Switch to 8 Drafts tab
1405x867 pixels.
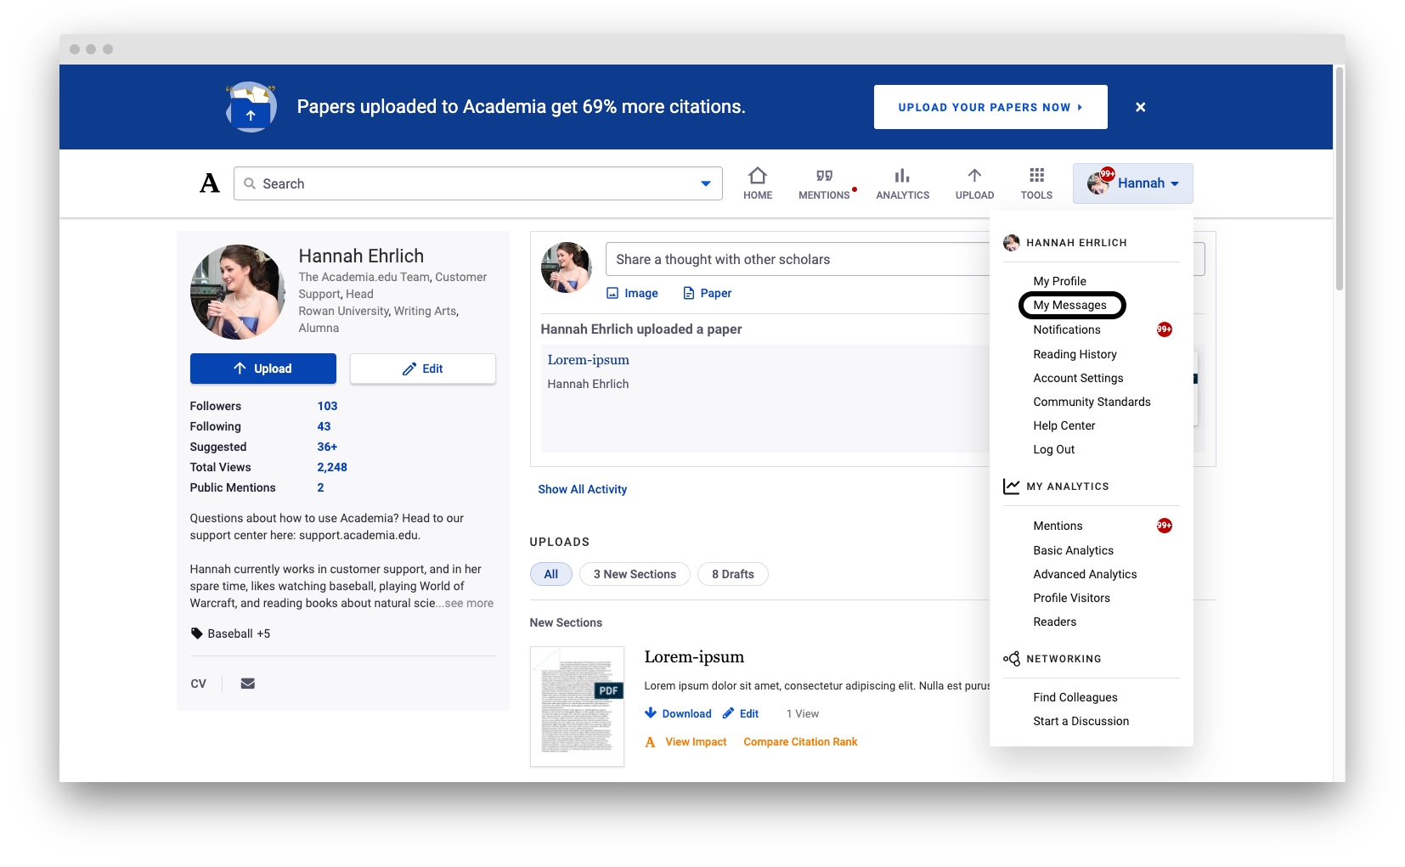click(733, 574)
